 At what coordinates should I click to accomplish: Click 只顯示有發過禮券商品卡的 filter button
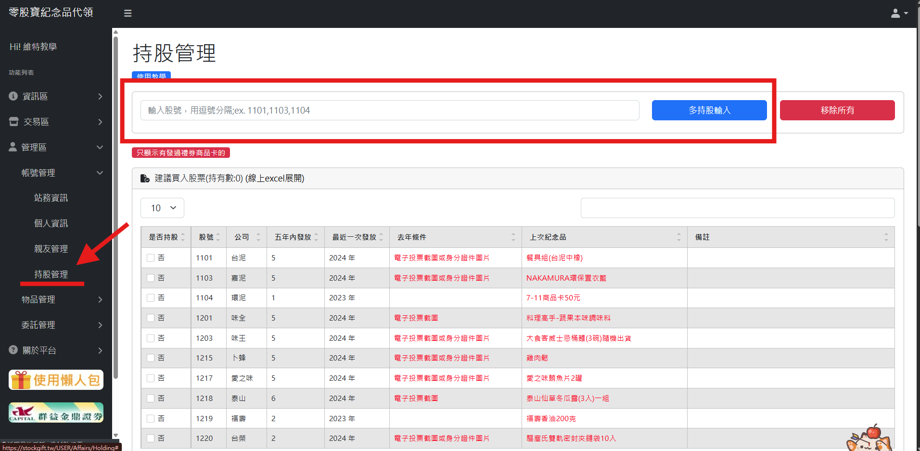(x=181, y=153)
